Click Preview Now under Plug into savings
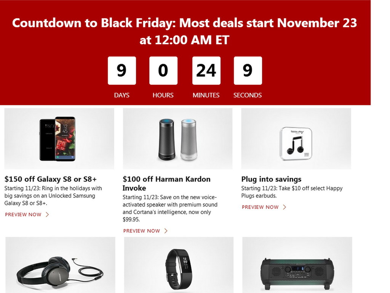390x293 pixels. click(260, 207)
